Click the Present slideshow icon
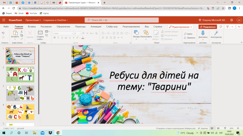The height and width of the screenshot is (136, 243). pos(227,27)
